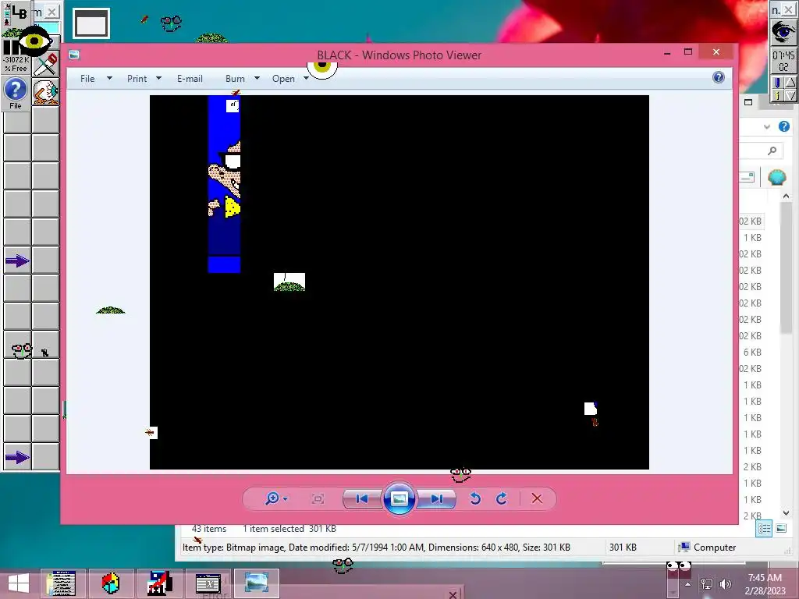Click the yellow info 'i' button
799x599 pixels.
point(776,95)
